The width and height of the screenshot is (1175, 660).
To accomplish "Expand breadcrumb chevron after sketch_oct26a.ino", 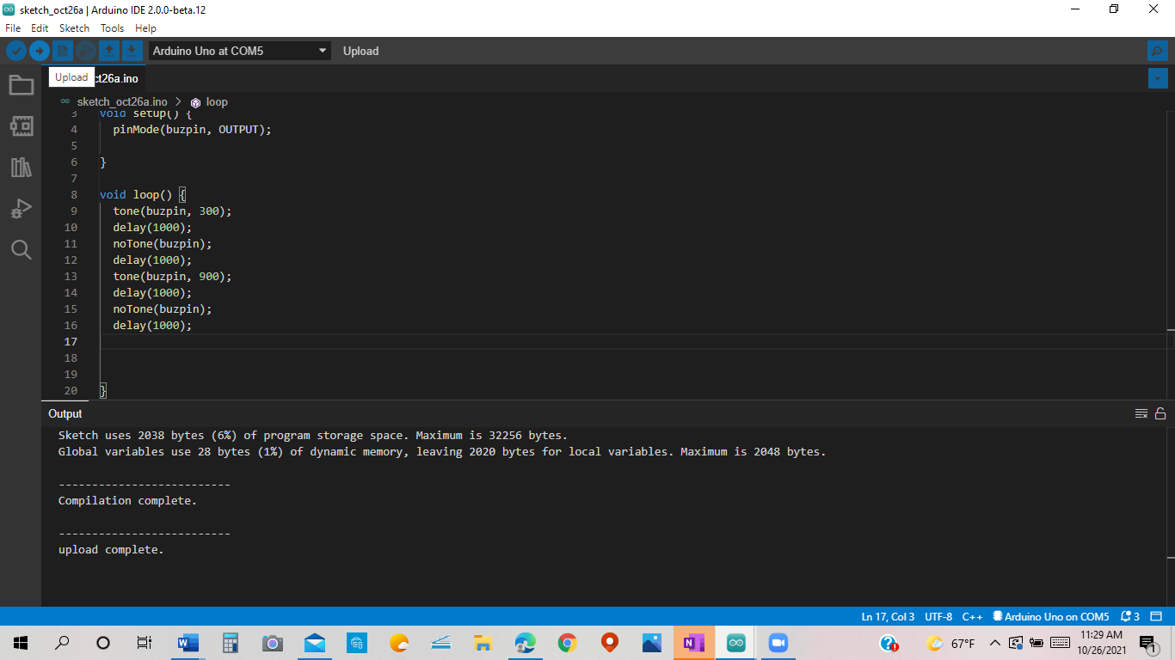I will (x=178, y=102).
